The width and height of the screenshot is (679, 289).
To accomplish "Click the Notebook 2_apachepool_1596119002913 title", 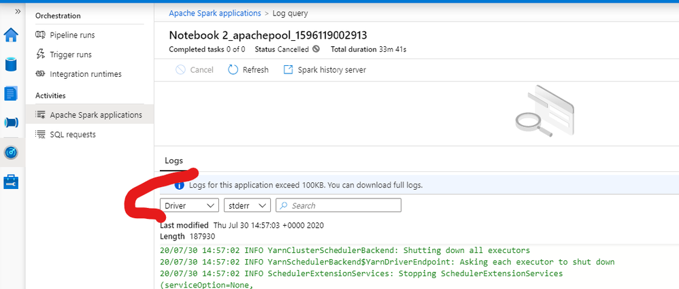I will coord(267,35).
